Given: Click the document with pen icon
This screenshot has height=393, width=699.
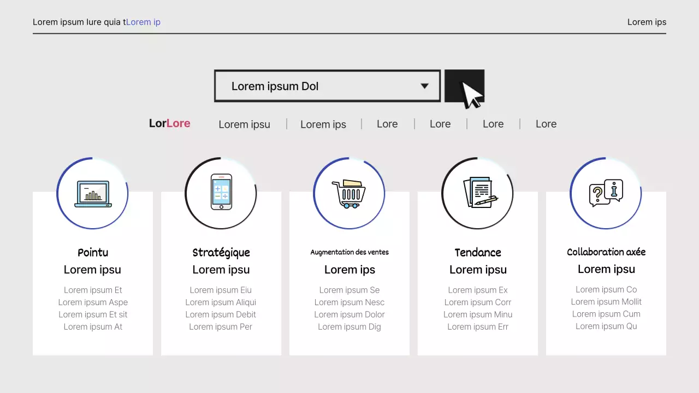Looking at the screenshot, I should pos(478,192).
